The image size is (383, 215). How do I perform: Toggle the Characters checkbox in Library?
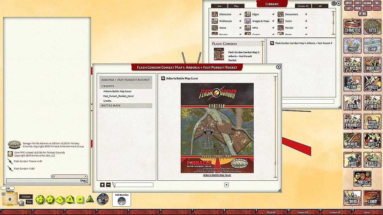(240, 14)
